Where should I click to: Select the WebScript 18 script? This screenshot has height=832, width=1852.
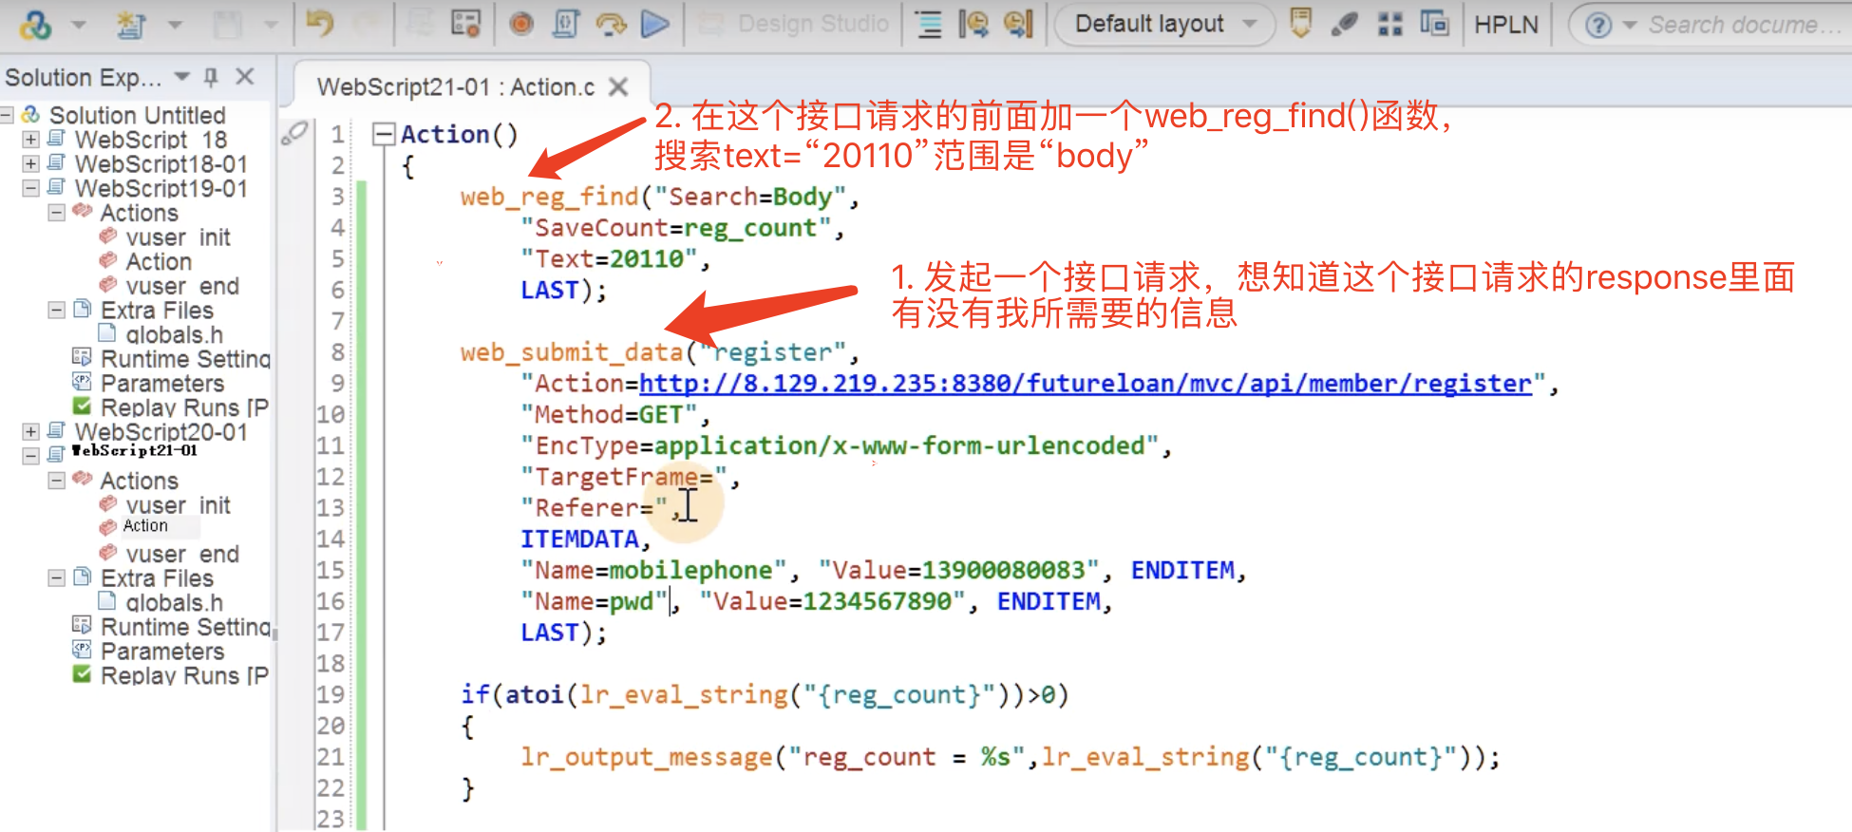click(151, 140)
